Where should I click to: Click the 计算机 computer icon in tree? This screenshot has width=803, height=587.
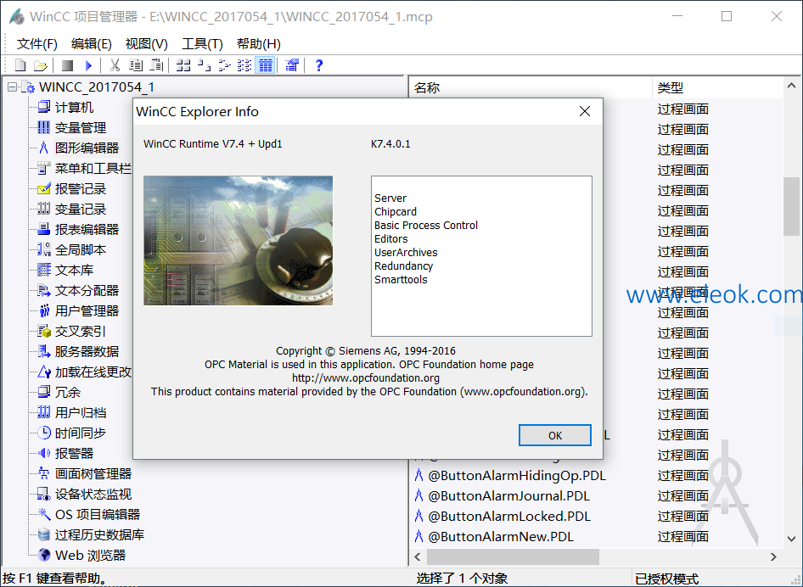pyautogui.click(x=44, y=107)
